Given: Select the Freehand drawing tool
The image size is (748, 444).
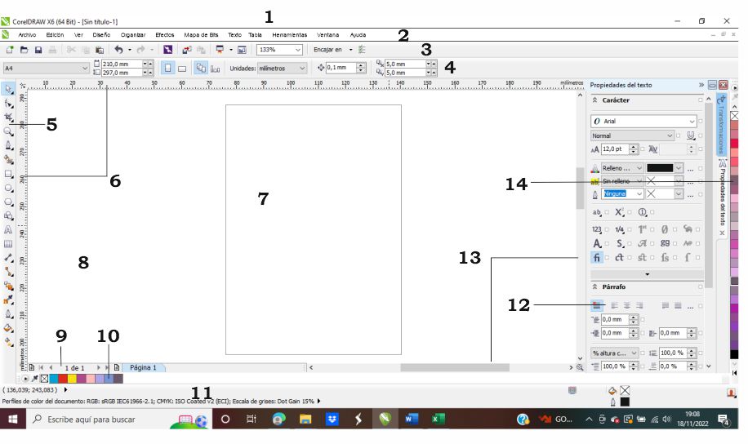Looking at the screenshot, I should [x=8, y=145].
